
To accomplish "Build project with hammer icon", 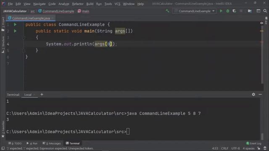I will point(167,11).
